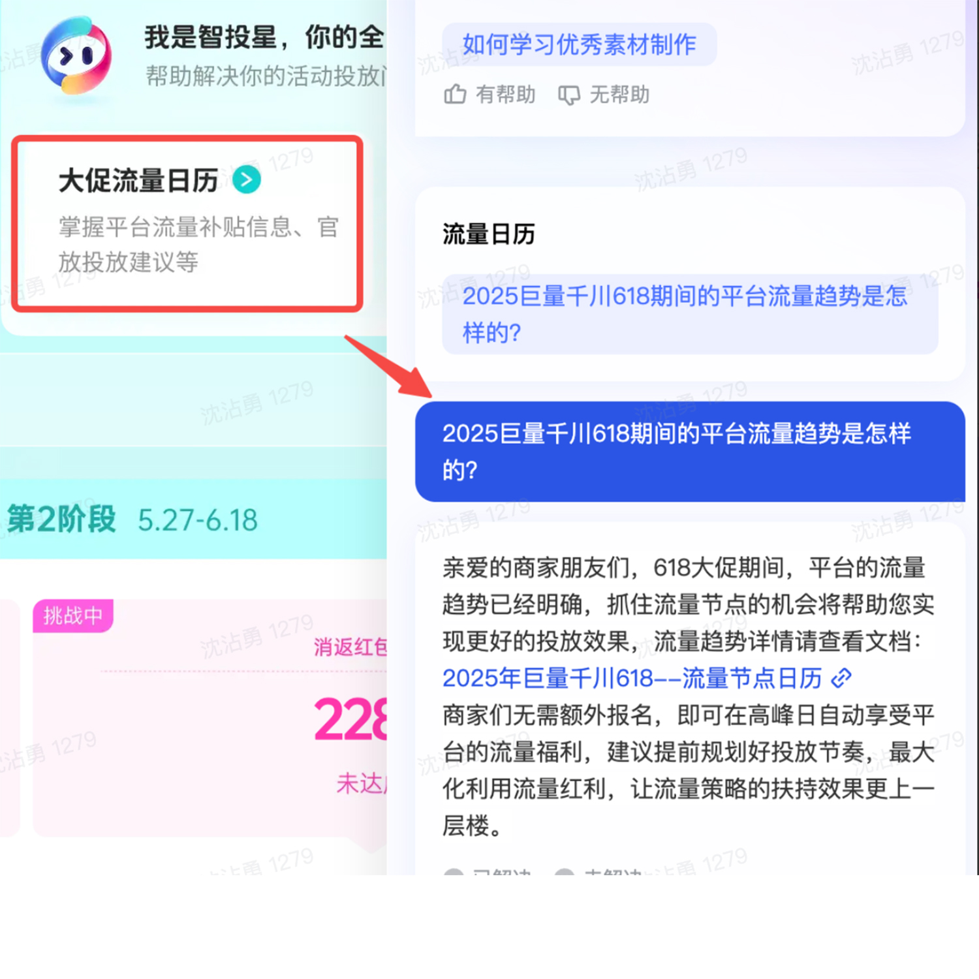Click the link chain icon beside 流量节点日历
979x979 pixels.
[841, 678]
